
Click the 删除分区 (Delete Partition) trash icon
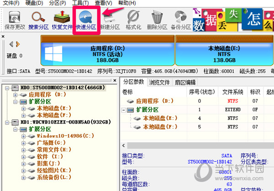point(158,19)
